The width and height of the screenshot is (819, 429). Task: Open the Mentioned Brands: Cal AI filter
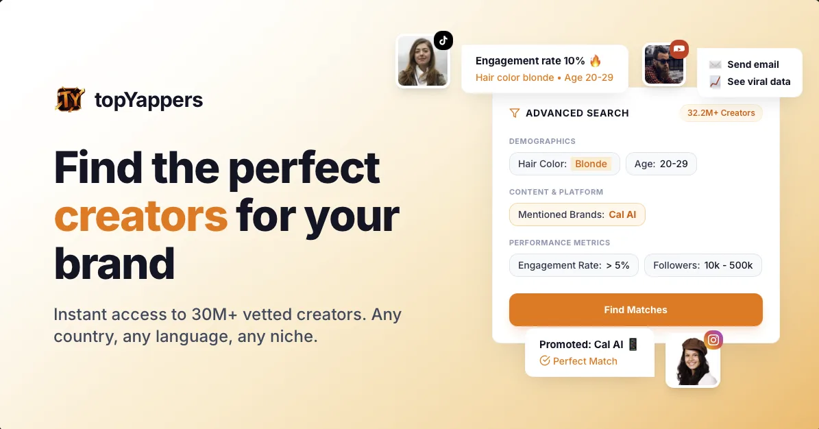[576, 214]
